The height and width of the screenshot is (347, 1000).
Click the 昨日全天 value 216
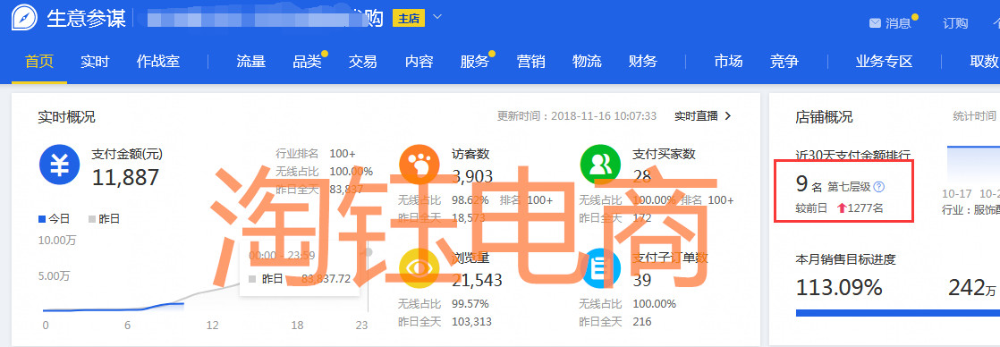click(642, 321)
